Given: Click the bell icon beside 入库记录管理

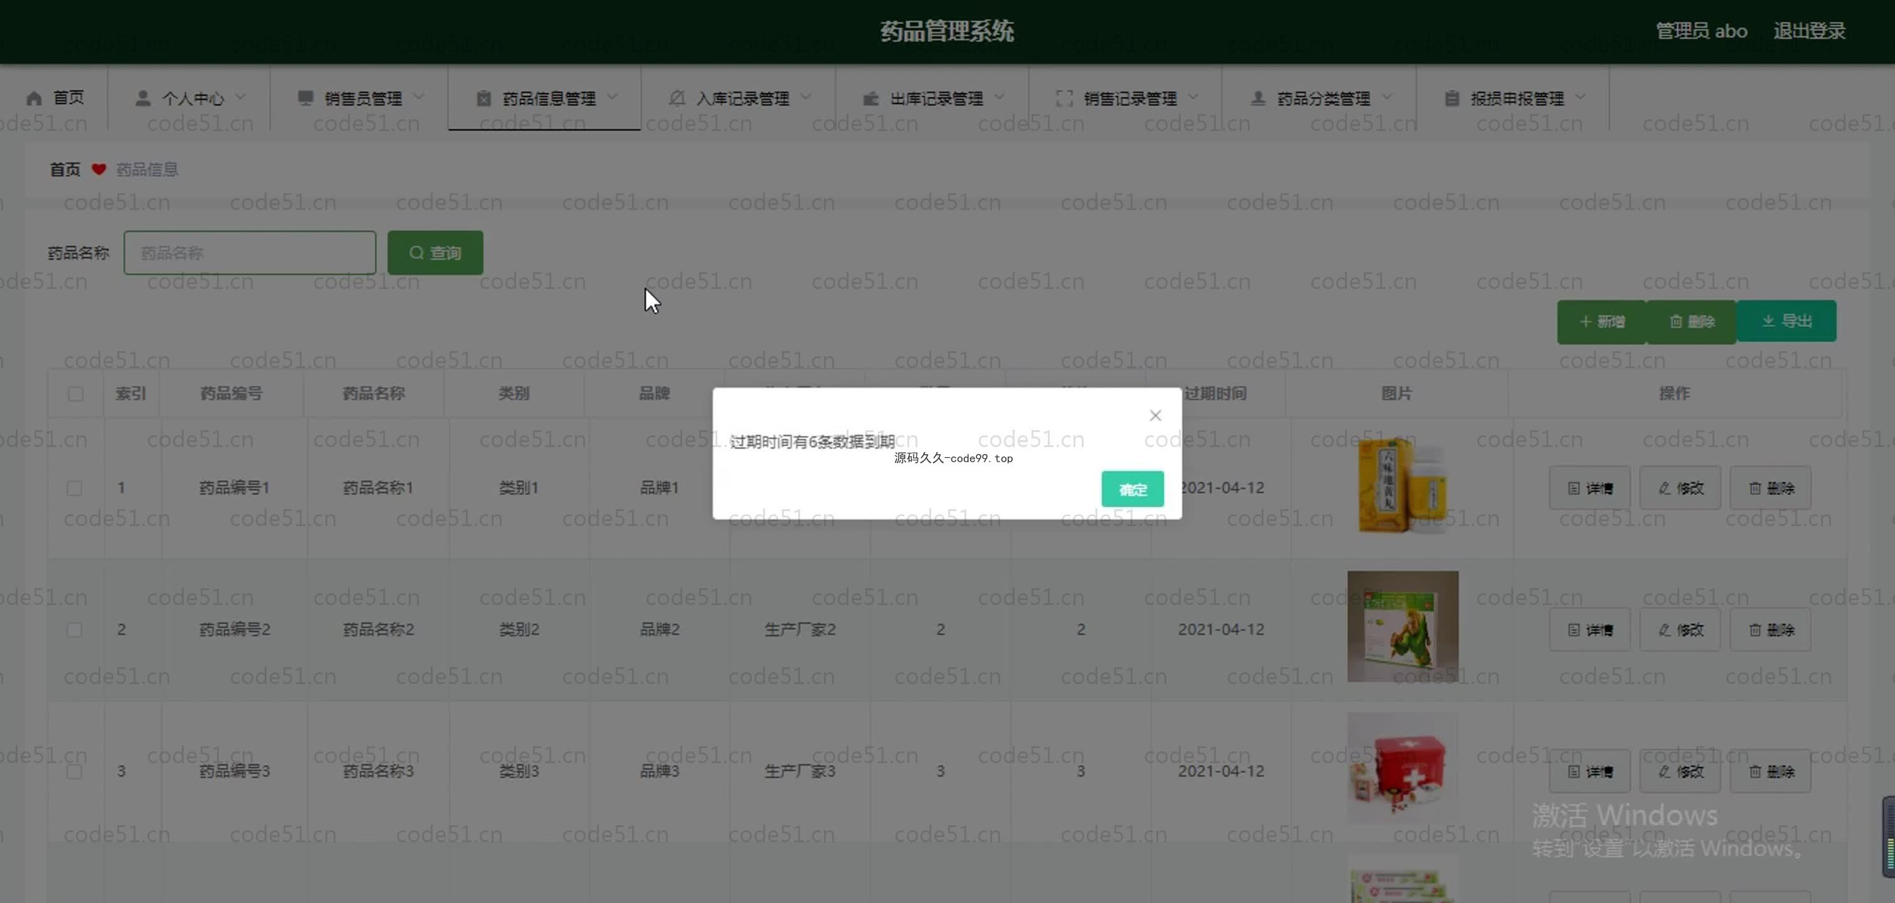Looking at the screenshot, I should [x=677, y=98].
